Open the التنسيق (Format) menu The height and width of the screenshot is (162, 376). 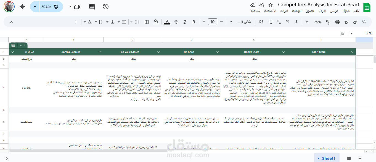click(x=309, y=11)
